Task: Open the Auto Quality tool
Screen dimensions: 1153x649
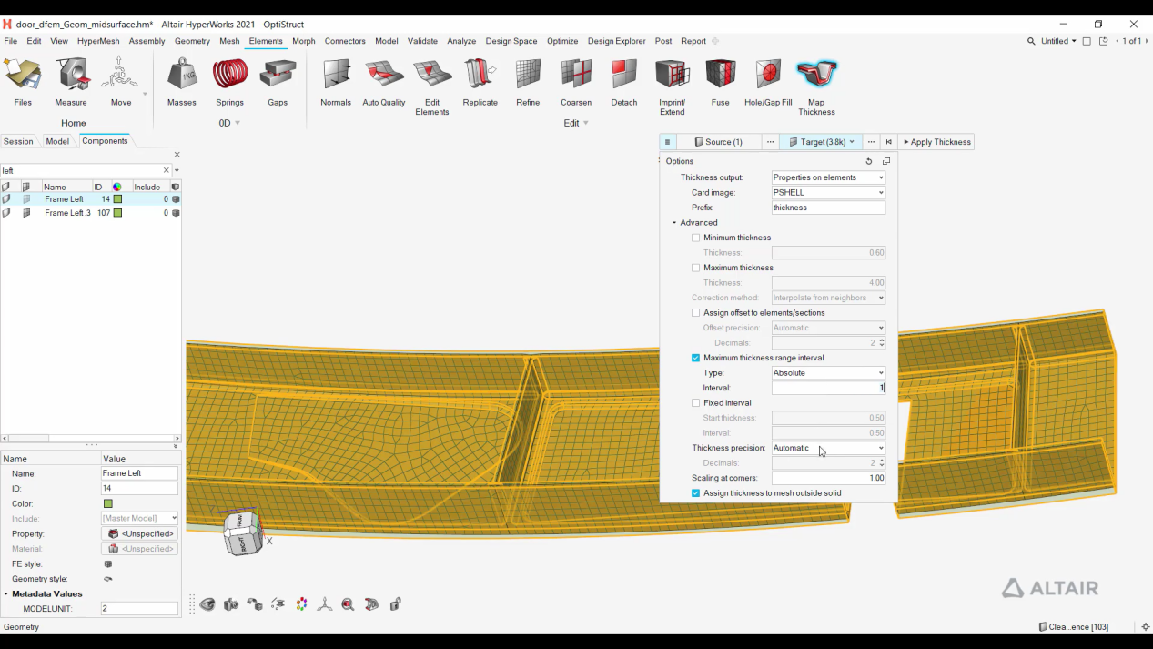Action: pos(384,82)
